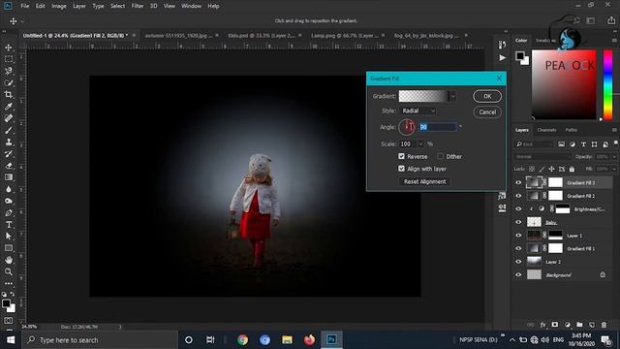Open the gradient picker dropdown arrow
Screen dimensions: 620x349
pyautogui.click(x=453, y=96)
